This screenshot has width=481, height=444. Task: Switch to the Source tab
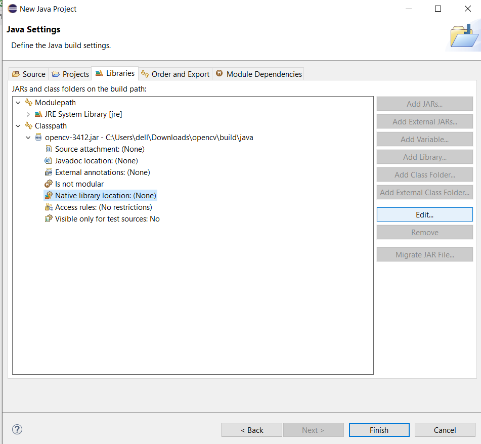29,74
